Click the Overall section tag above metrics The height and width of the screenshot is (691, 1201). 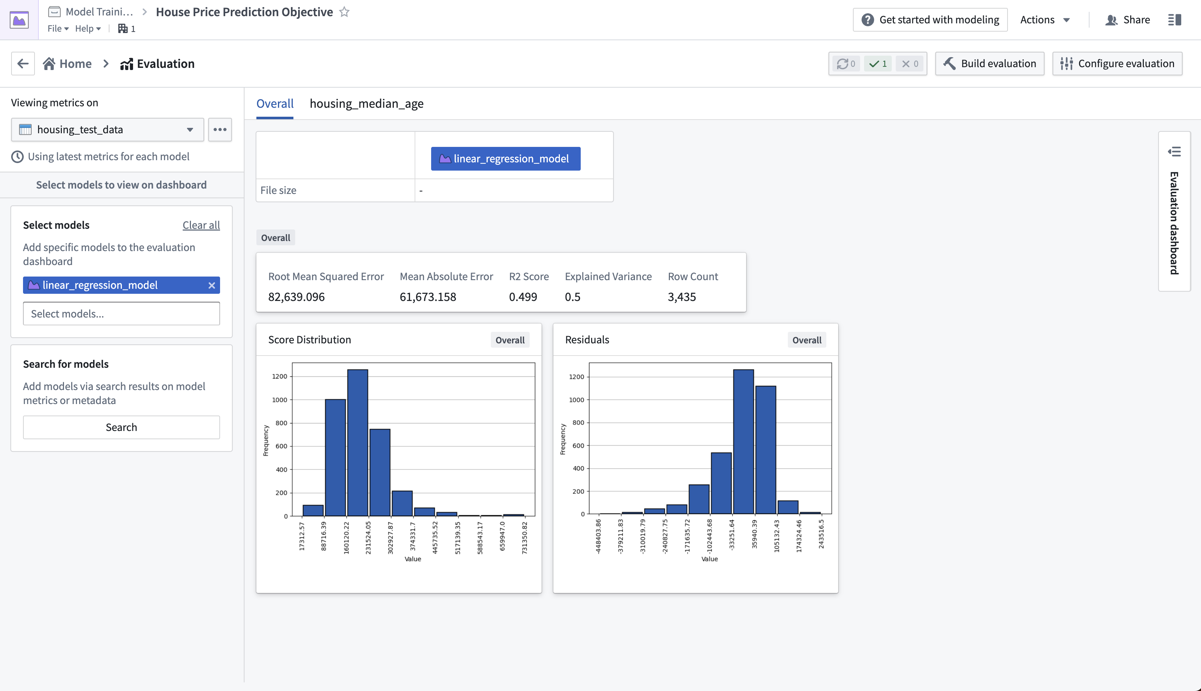[275, 238]
